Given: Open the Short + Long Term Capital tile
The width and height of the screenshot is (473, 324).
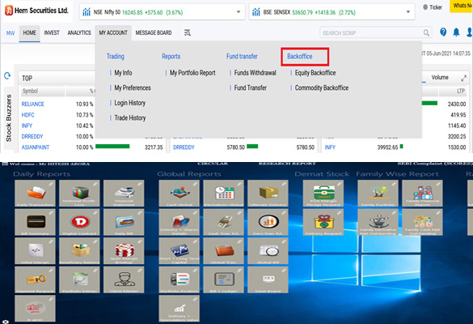Looking at the screenshot, I should click(x=179, y=250).
